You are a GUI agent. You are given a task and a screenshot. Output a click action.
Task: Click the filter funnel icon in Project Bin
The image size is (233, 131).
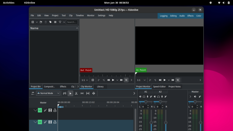click(60, 22)
